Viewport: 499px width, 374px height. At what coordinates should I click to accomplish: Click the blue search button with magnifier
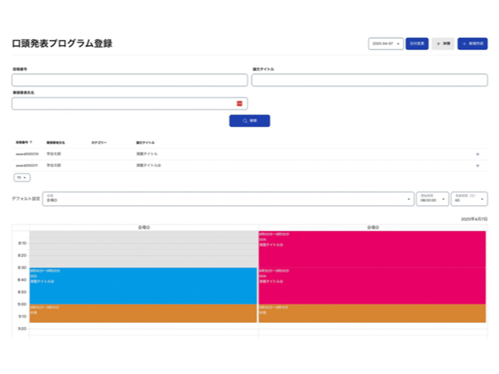click(x=249, y=121)
